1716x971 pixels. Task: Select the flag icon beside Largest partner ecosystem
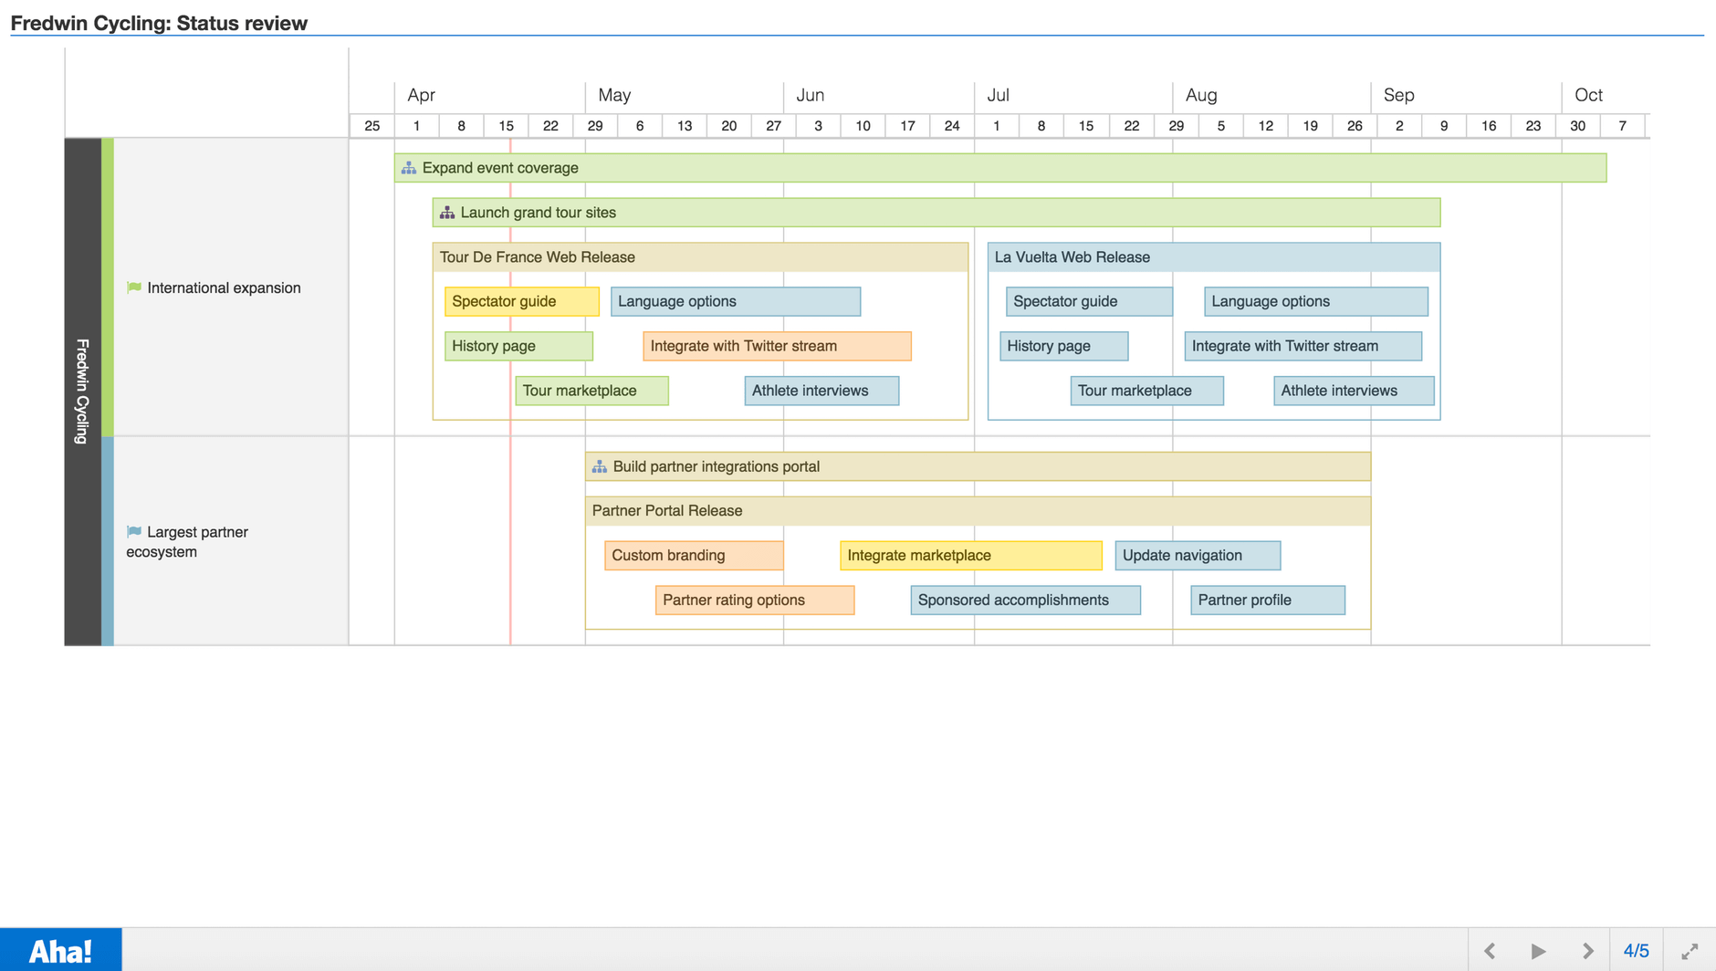coord(133,531)
